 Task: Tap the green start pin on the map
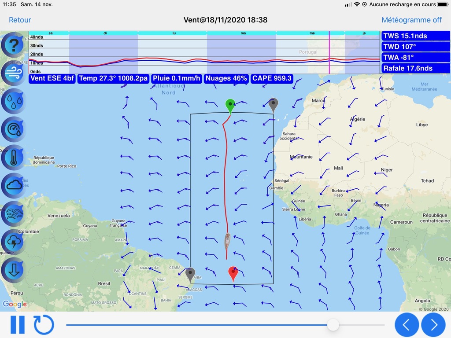pyautogui.click(x=230, y=106)
